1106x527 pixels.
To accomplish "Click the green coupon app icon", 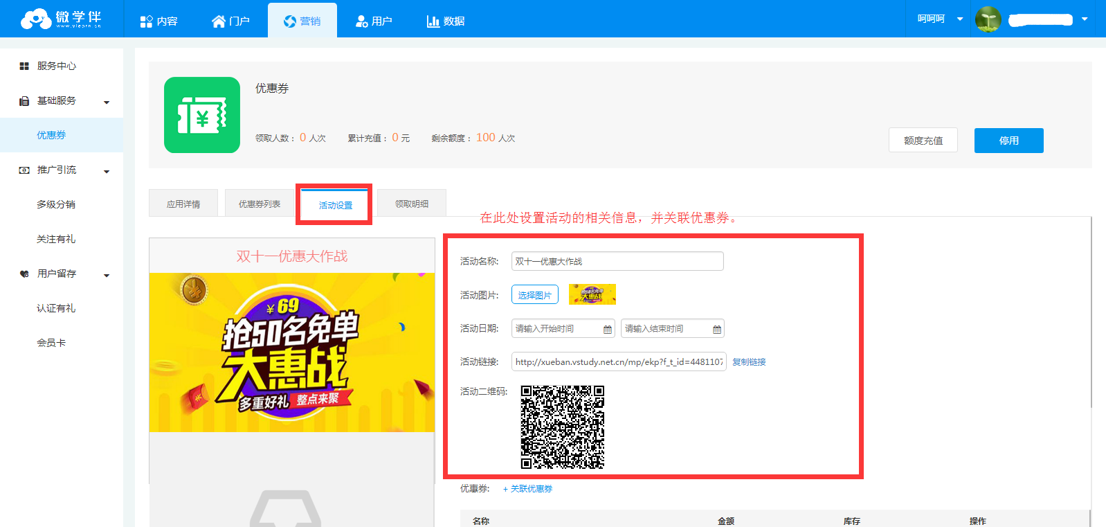I will 202,115.
